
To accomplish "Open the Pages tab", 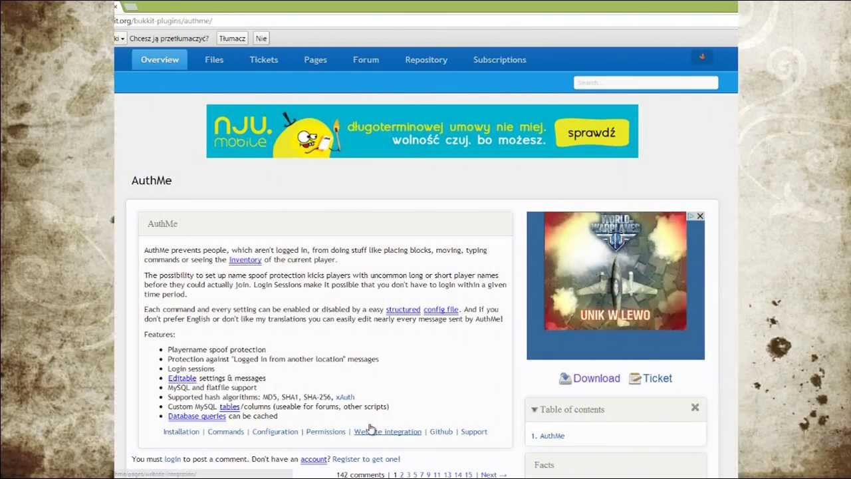I will click(315, 60).
